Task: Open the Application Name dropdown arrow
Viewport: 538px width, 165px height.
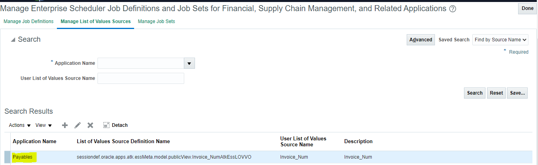Action: click(x=189, y=63)
